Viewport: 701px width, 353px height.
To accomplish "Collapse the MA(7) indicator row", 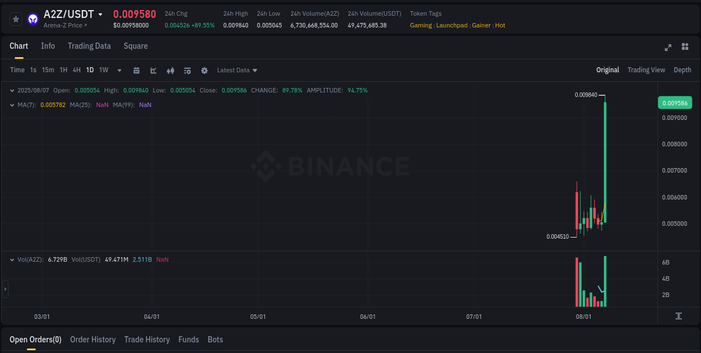I will pyautogui.click(x=12, y=105).
